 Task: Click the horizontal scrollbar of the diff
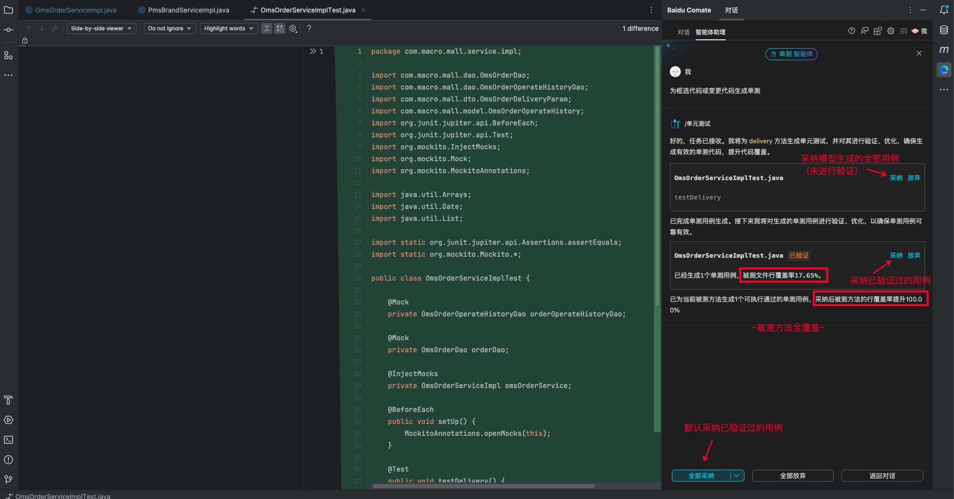(483, 486)
